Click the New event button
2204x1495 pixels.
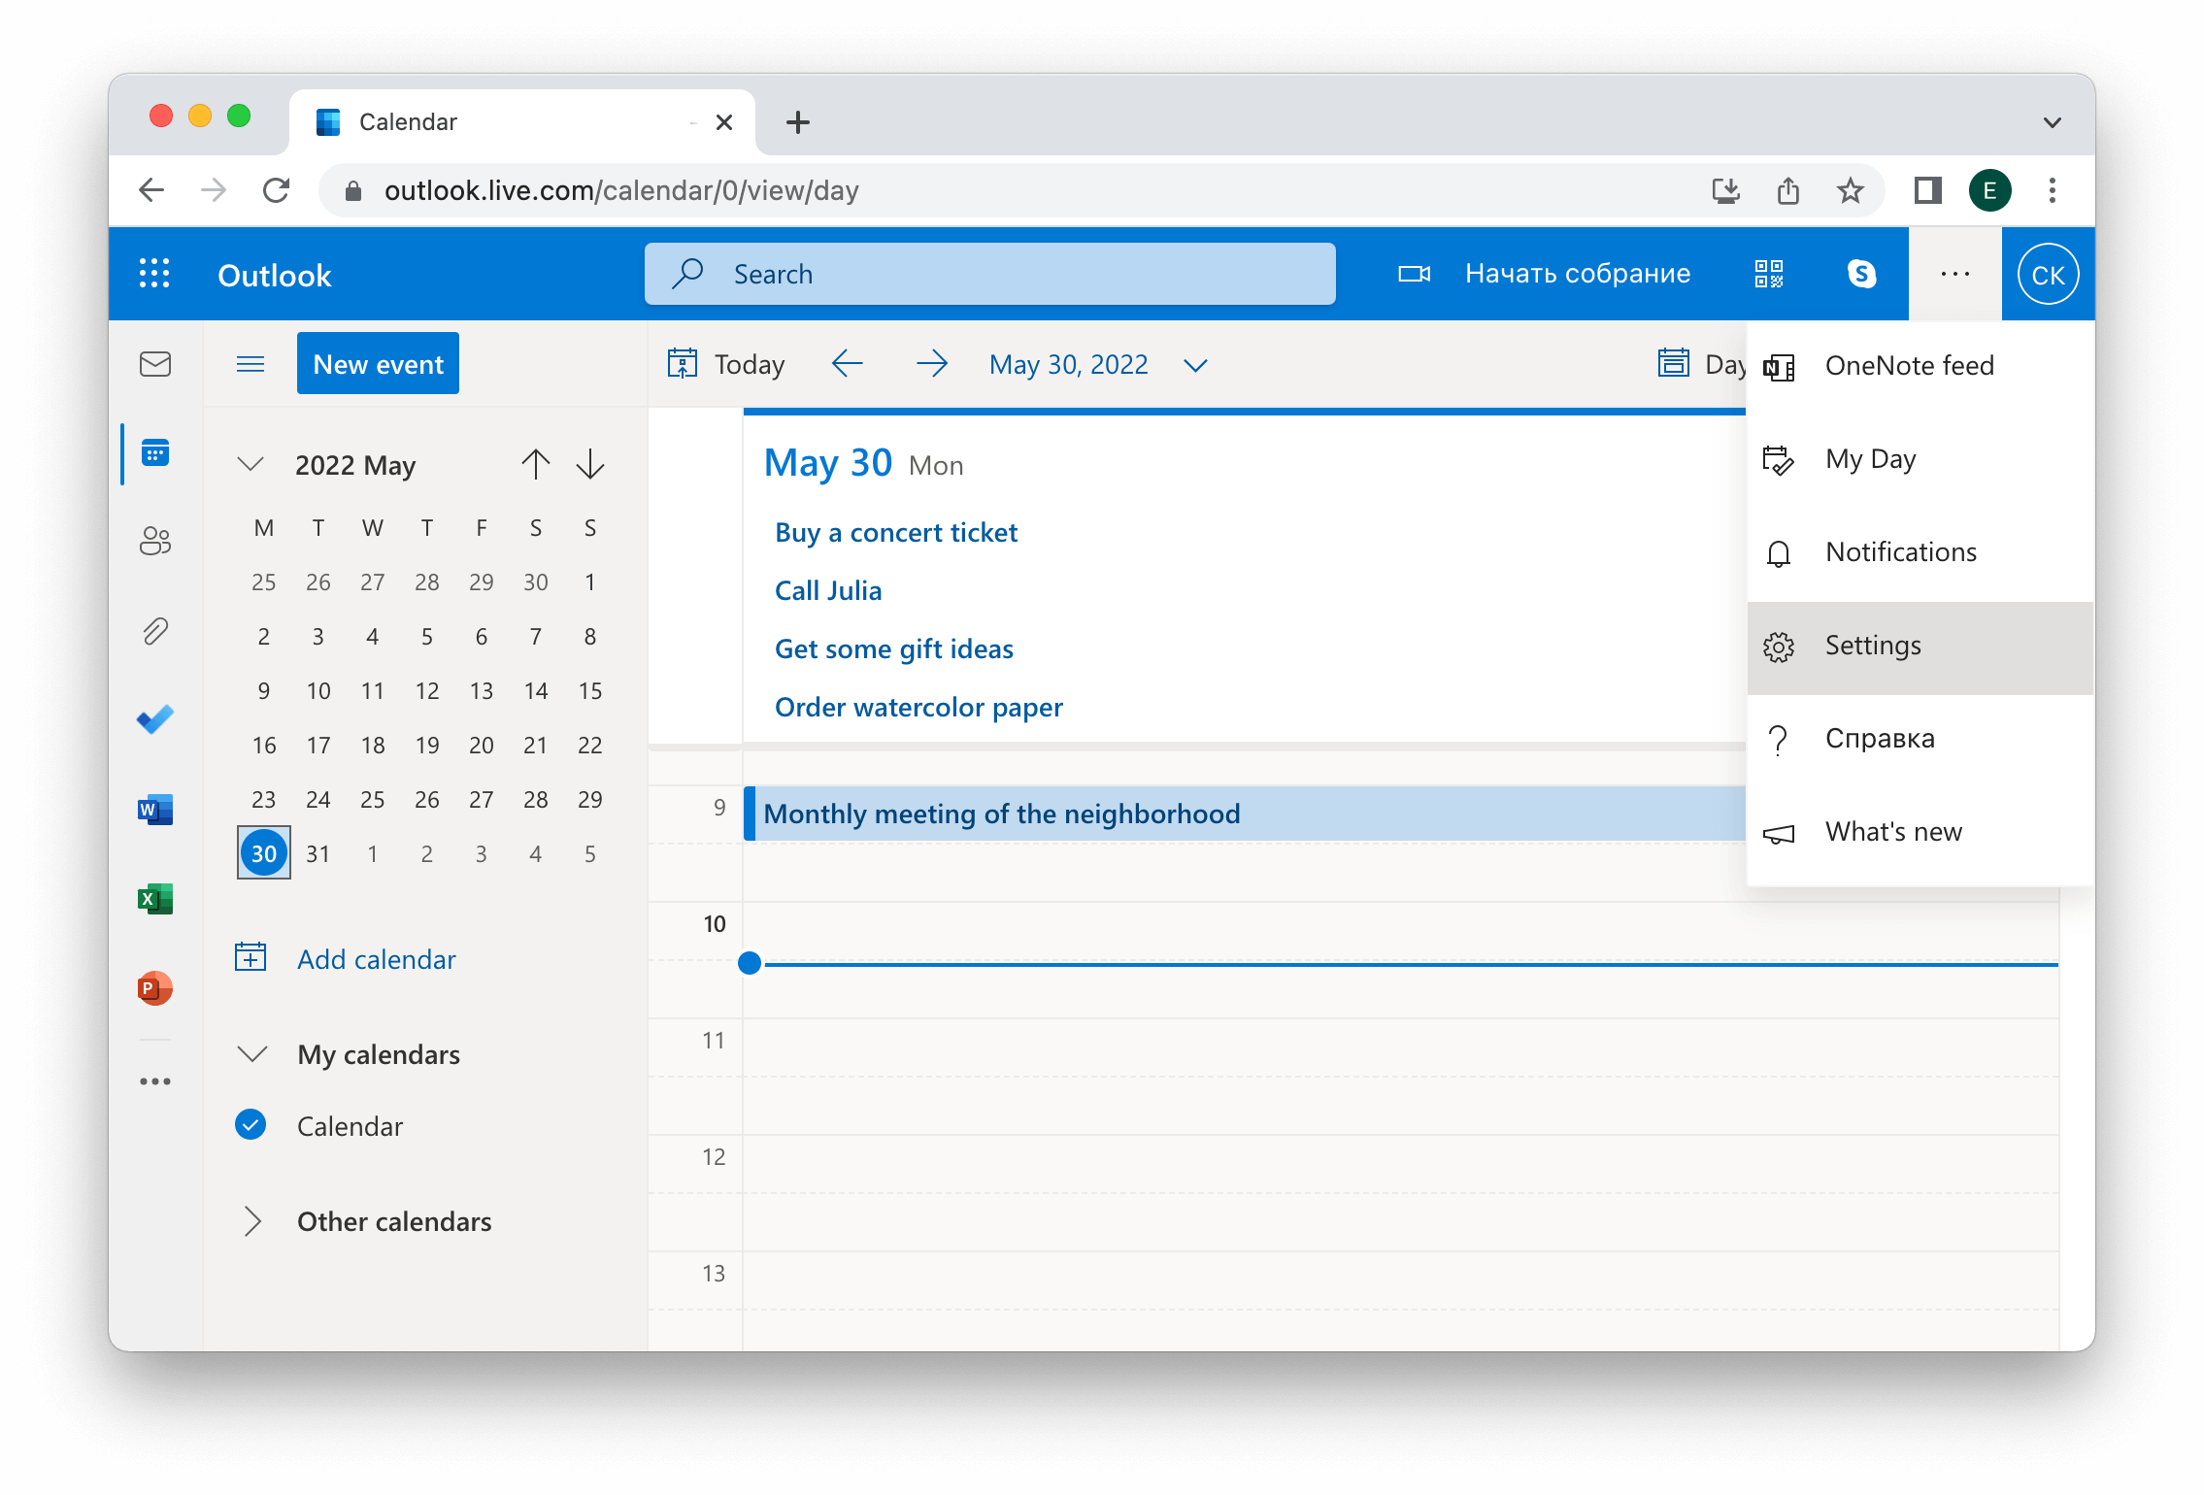[x=378, y=364]
